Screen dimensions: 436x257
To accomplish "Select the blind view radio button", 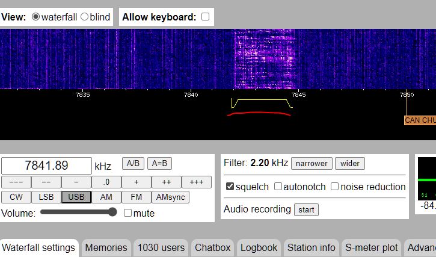I will [x=84, y=17].
